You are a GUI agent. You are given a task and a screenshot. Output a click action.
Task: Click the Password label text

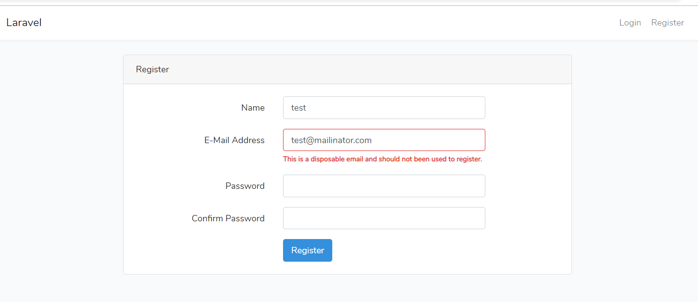(x=245, y=186)
